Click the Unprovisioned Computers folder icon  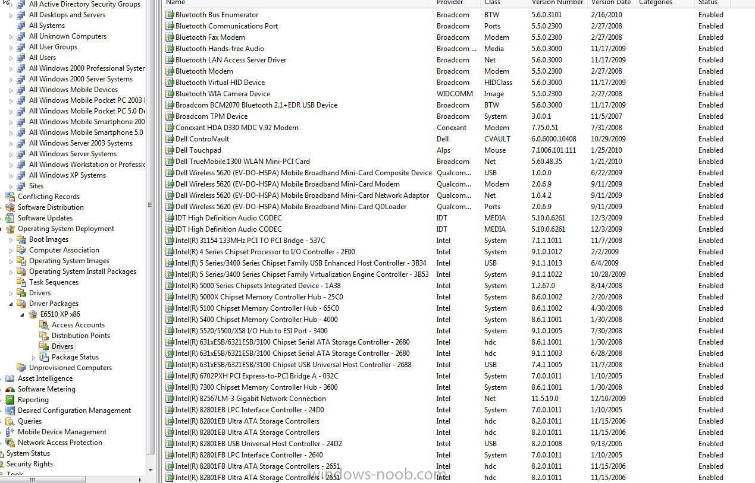tap(21, 368)
